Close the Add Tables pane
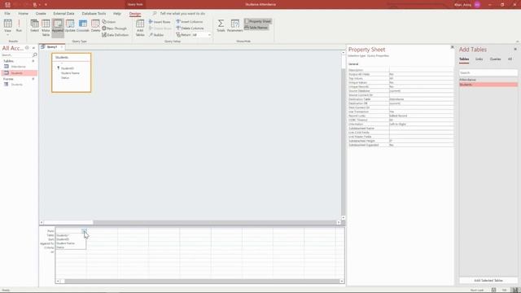This screenshot has width=521, height=293. [515, 49]
